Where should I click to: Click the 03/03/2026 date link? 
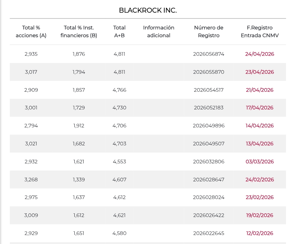pos(259,162)
